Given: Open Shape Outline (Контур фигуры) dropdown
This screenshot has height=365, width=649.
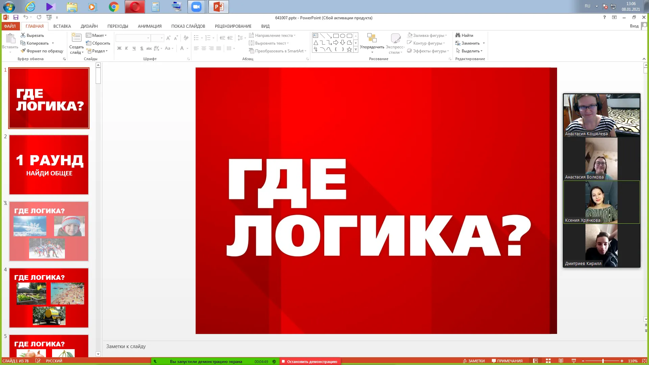Looking at the screenshot, I should pos(426,43).
